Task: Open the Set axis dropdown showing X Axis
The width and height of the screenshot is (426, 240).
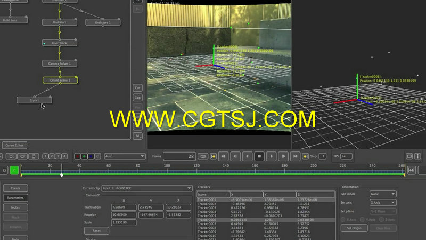Action: click(x=382, y=203)
